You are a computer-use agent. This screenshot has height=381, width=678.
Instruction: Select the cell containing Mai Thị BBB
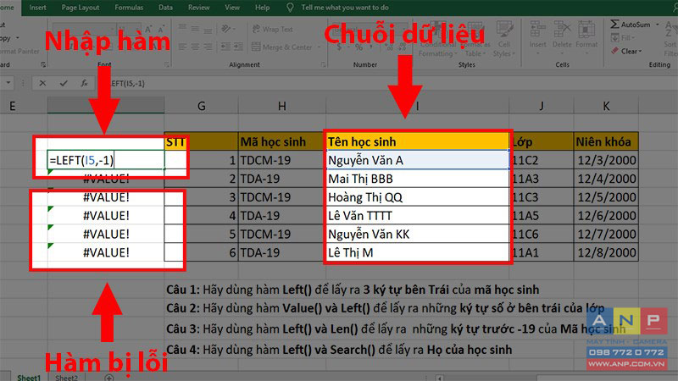click(417, 179)
